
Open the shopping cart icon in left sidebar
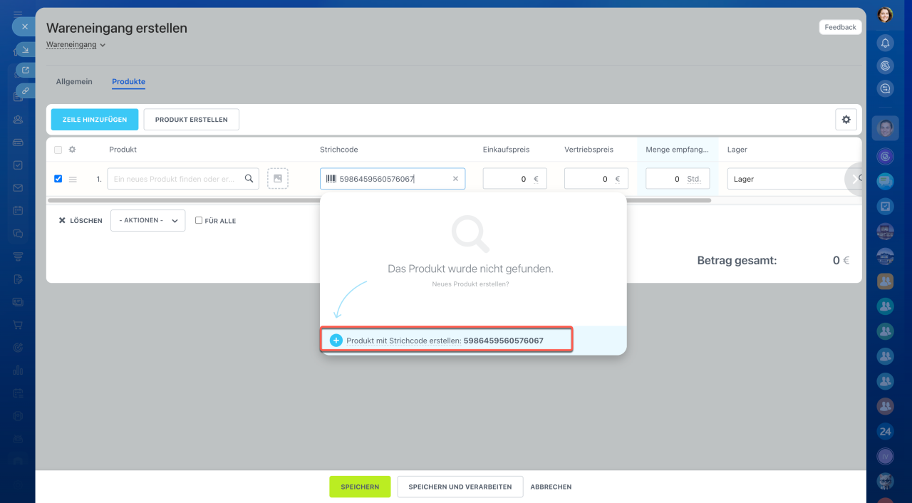click(x=18, y=324)
